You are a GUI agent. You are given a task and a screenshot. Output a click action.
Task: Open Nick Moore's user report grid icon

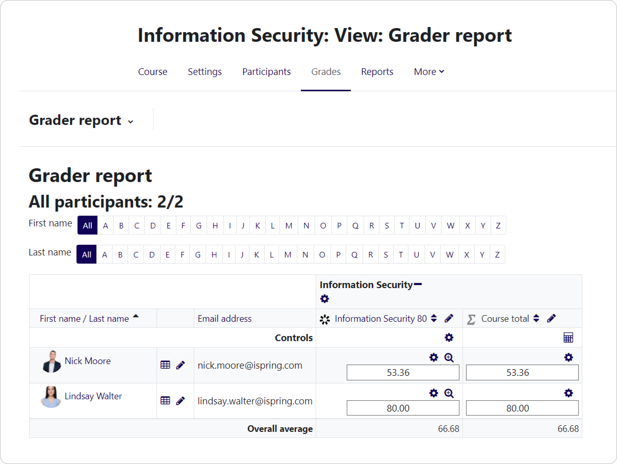(165, 365)
